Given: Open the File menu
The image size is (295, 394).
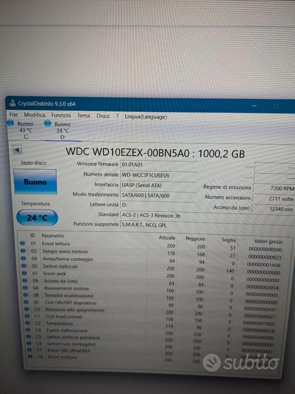Looking at the screenshot, I should pyautogui.click(x=14, y=115).
